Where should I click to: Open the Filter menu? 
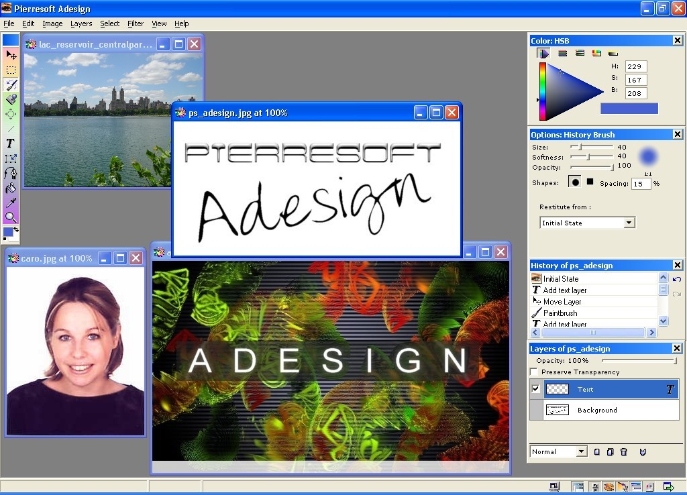click(136, 23)
